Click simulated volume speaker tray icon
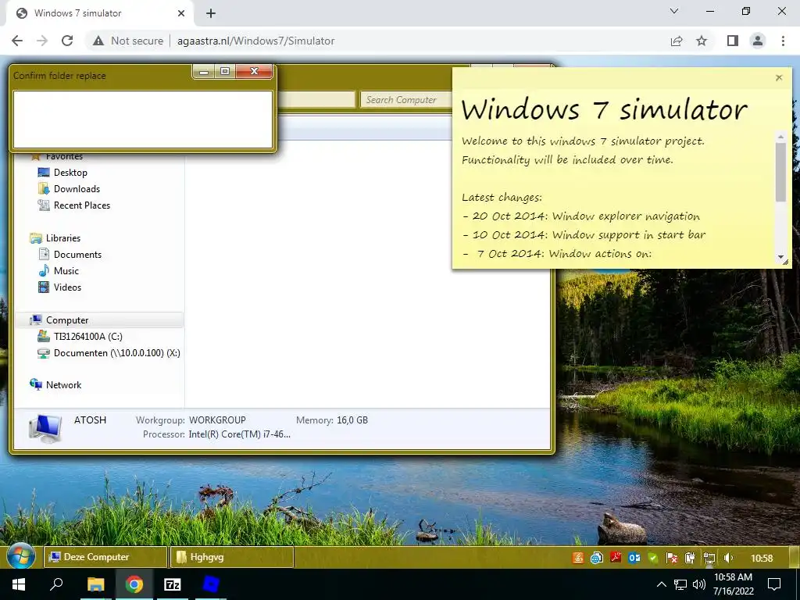 [728, 558]
